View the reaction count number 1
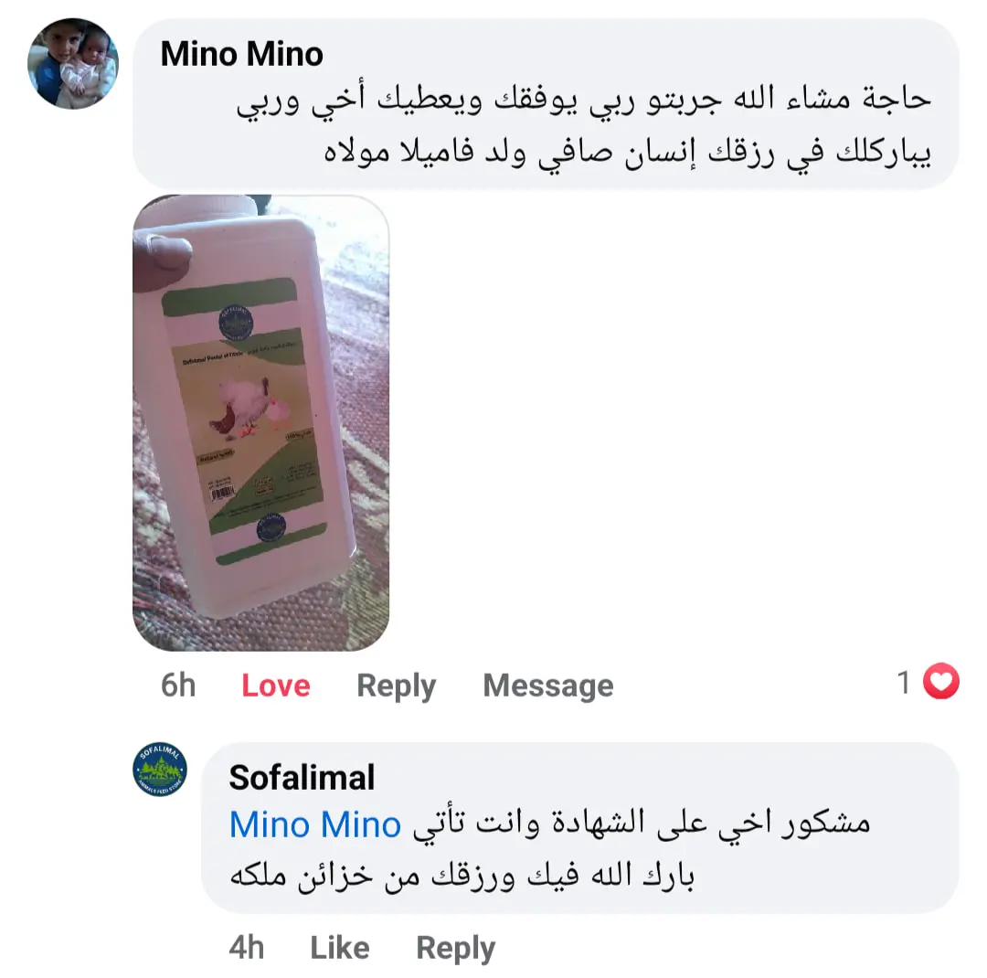Screen dimensions: 987x978 [x=904, y=683]
